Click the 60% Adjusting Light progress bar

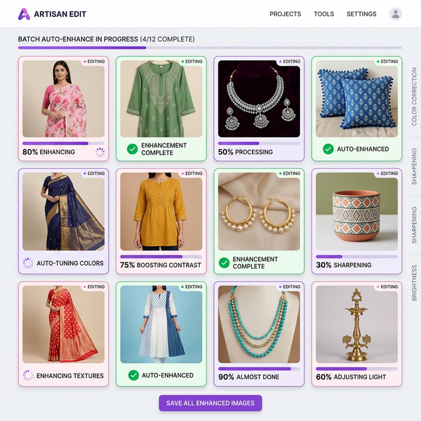pyautogui.click(x=357, y=369)
